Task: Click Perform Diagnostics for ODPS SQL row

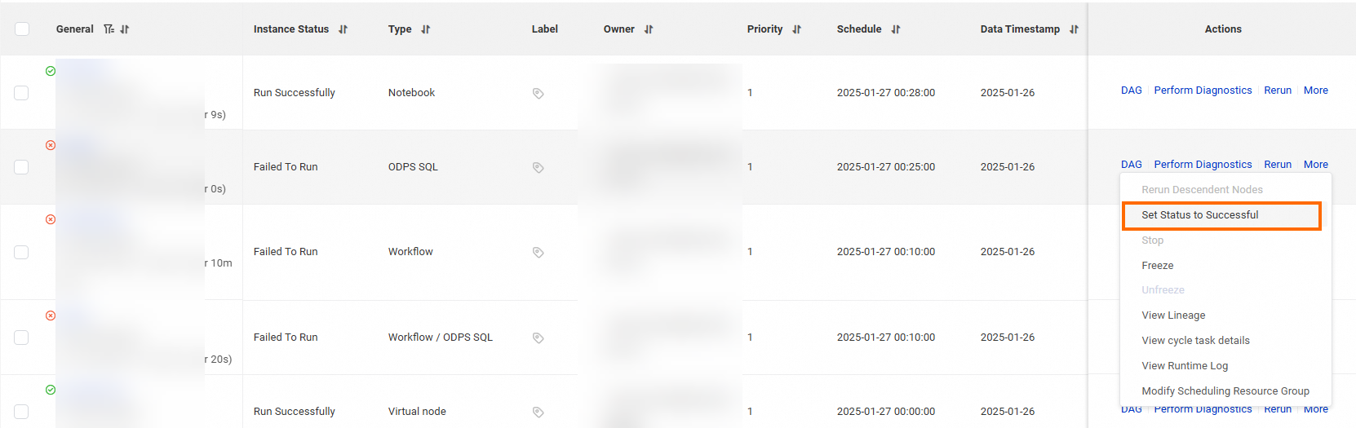Action: [x=1203, y=165]
